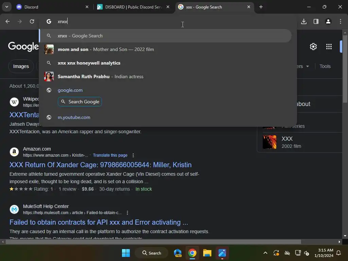Open the clock showing 3:15 AM
This screenshot has height=261, width=348.
[x=324, y=253]
